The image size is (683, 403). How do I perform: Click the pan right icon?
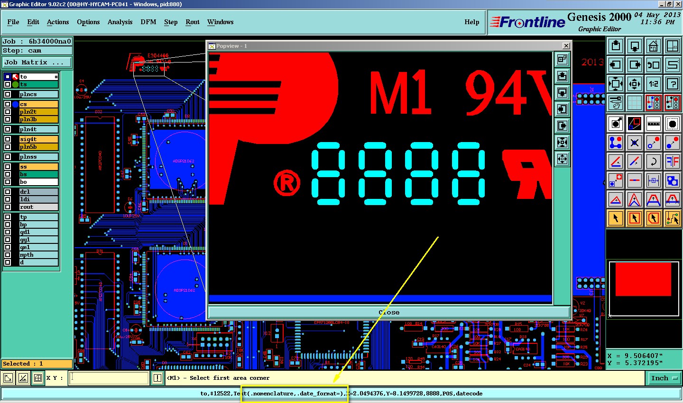pos(635,65)
